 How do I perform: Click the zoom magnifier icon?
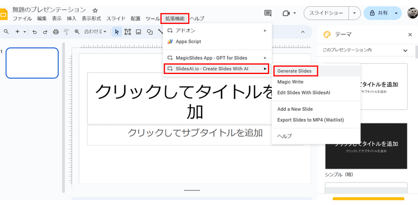click(77, 32)
